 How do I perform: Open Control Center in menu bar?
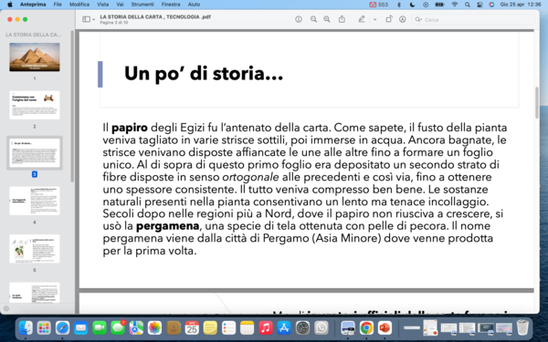coord(479,5)
